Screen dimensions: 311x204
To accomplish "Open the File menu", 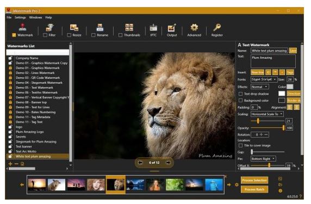I will 9,17.
